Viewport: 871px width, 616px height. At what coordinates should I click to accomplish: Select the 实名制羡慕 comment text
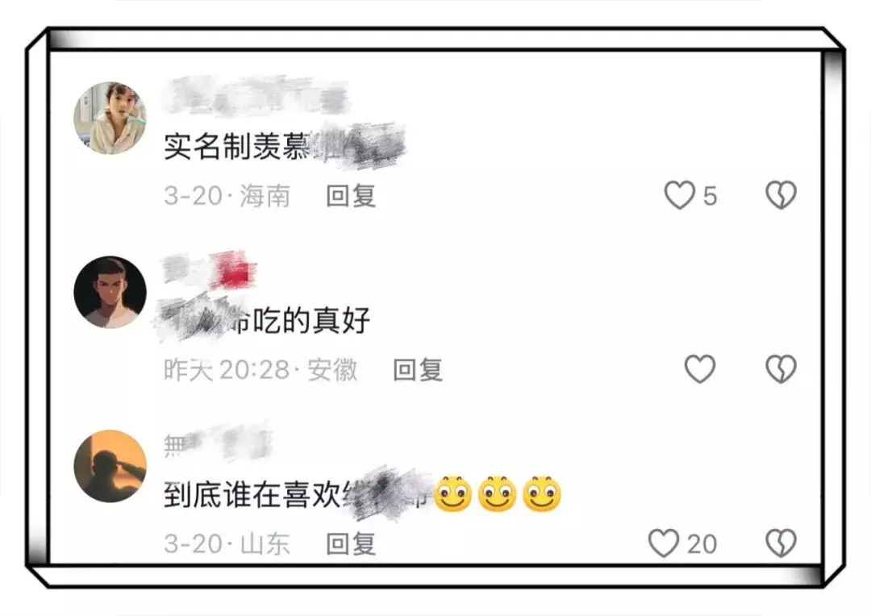[x=285, y=146]
